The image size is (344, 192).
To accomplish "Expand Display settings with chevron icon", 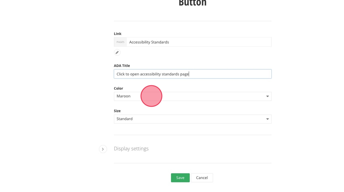I will 103,149.
